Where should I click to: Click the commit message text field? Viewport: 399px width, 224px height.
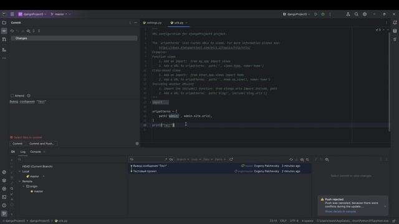coord(74,117)
